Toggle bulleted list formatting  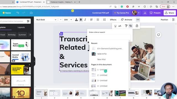98,20
